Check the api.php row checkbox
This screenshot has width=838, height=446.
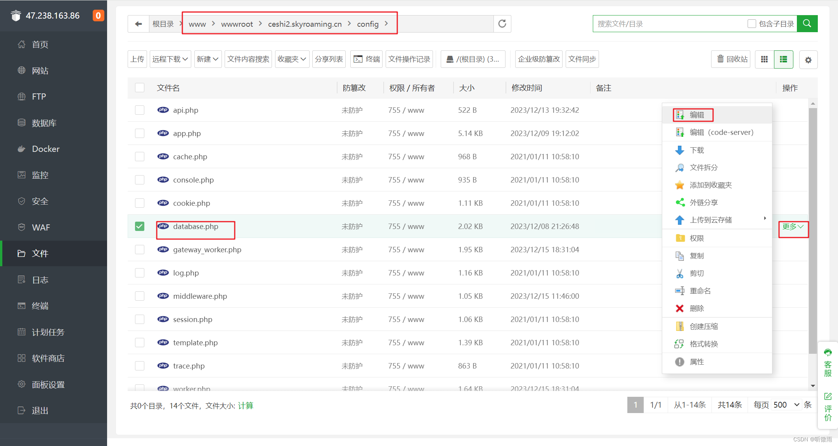[x=140, y=110]
